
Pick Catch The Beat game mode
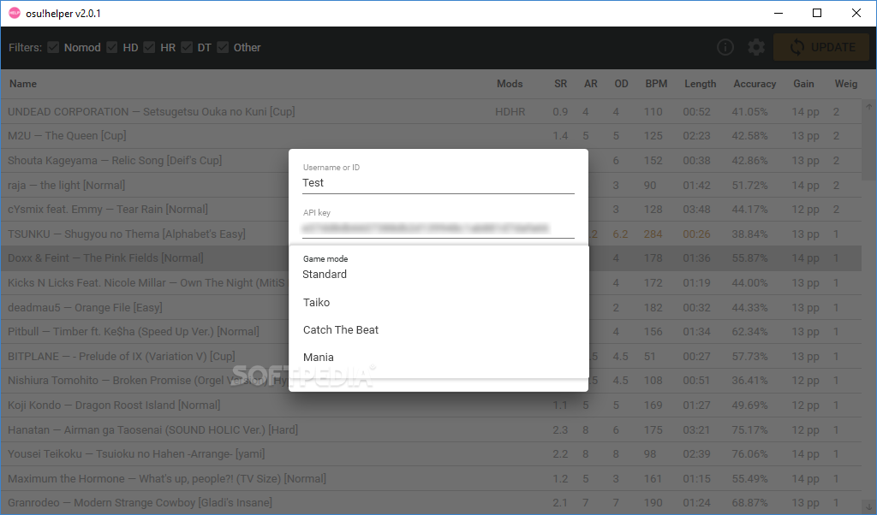click(438, 329)
